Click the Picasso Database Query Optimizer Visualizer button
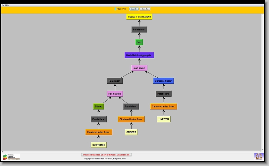269x166 pixels. coord(106,155)
